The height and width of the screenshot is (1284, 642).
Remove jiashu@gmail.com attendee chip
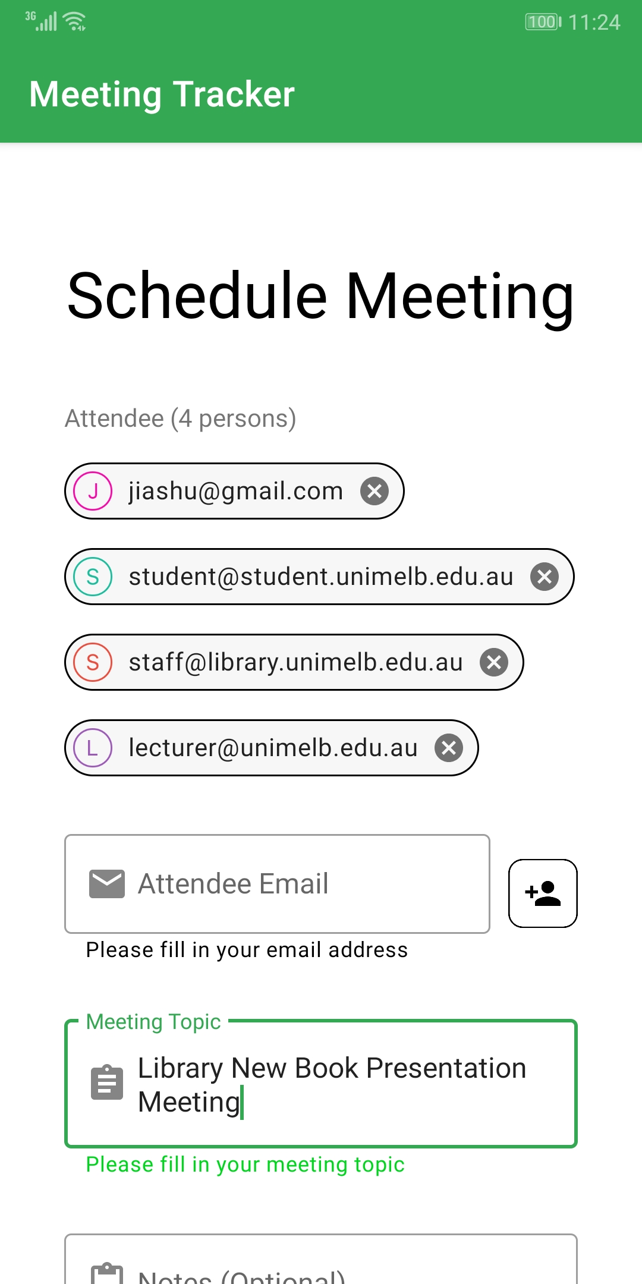[x=374, y=491]
